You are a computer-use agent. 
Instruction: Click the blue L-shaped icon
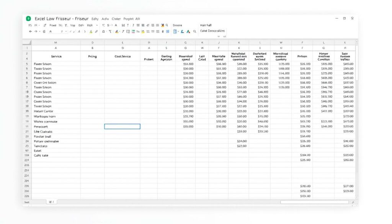(x=183, y=31)
